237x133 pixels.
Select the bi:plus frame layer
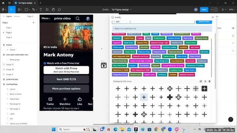[9, 45]
